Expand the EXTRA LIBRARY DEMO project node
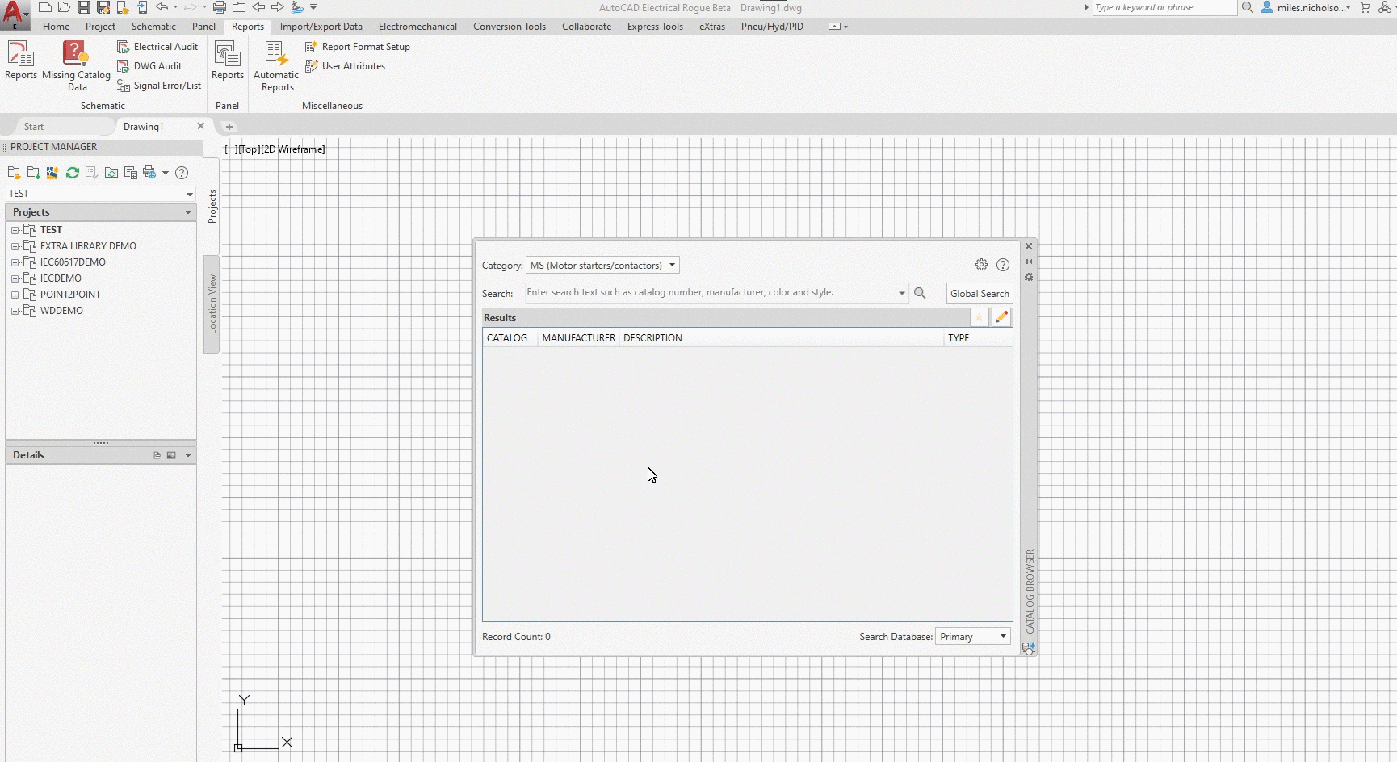The width and height of the screenshot is (1397, 762). (15, 246)
